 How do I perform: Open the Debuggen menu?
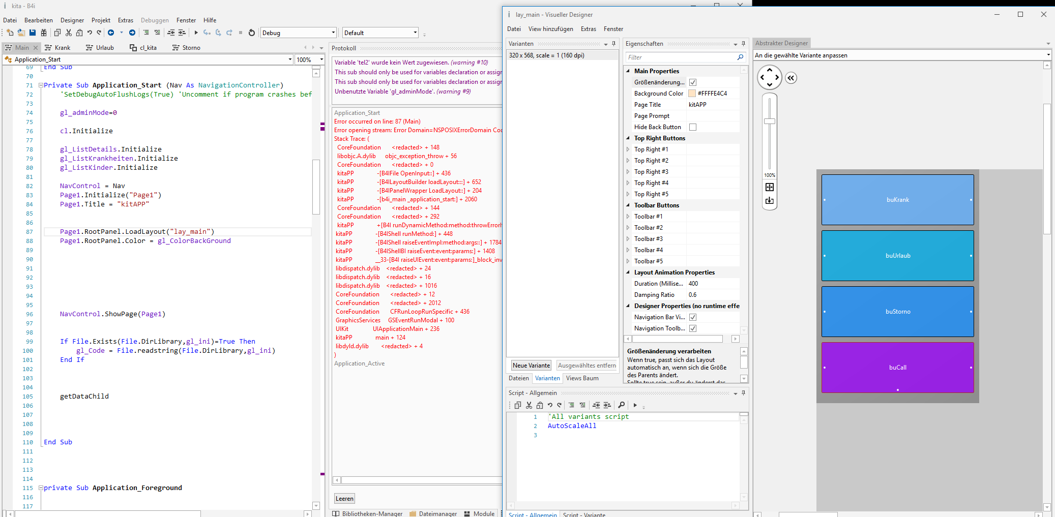155,20
